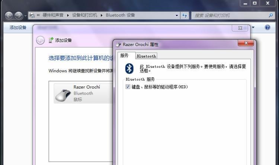Select 硬件和声音 breadcrumb in address bar
Image resolution: width=279 pixels, height=165 pixels.
coord(53,15)
